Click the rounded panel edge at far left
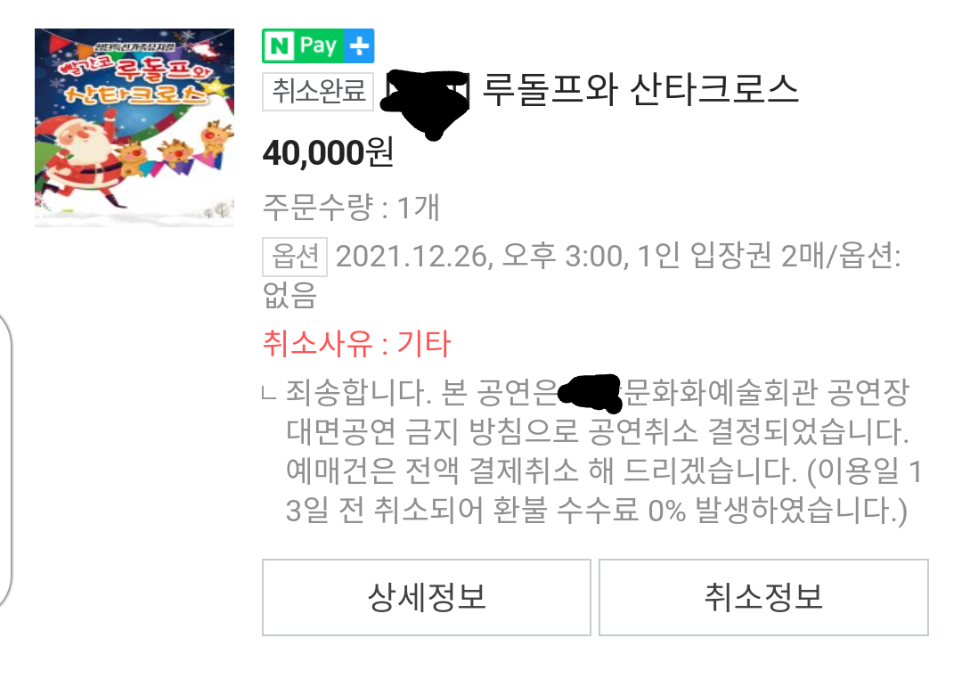962x679 pixels. pos(5,461)
